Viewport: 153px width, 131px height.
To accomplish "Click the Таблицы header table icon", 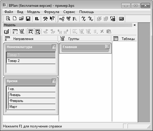I will (116, 39).
